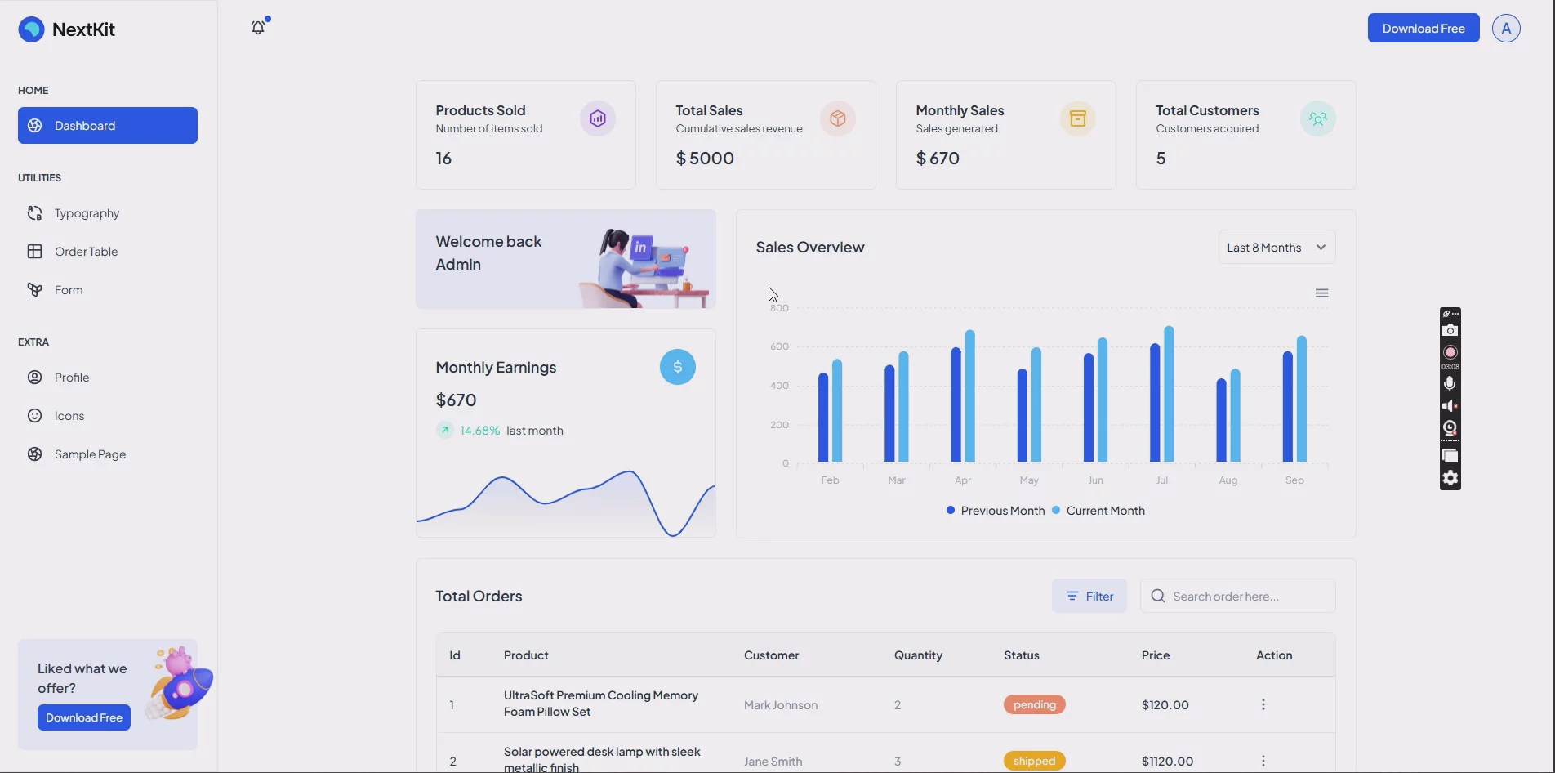Expand the Last 8 Months dropdown
The image size is (1555, 773).
point(1276,248)
